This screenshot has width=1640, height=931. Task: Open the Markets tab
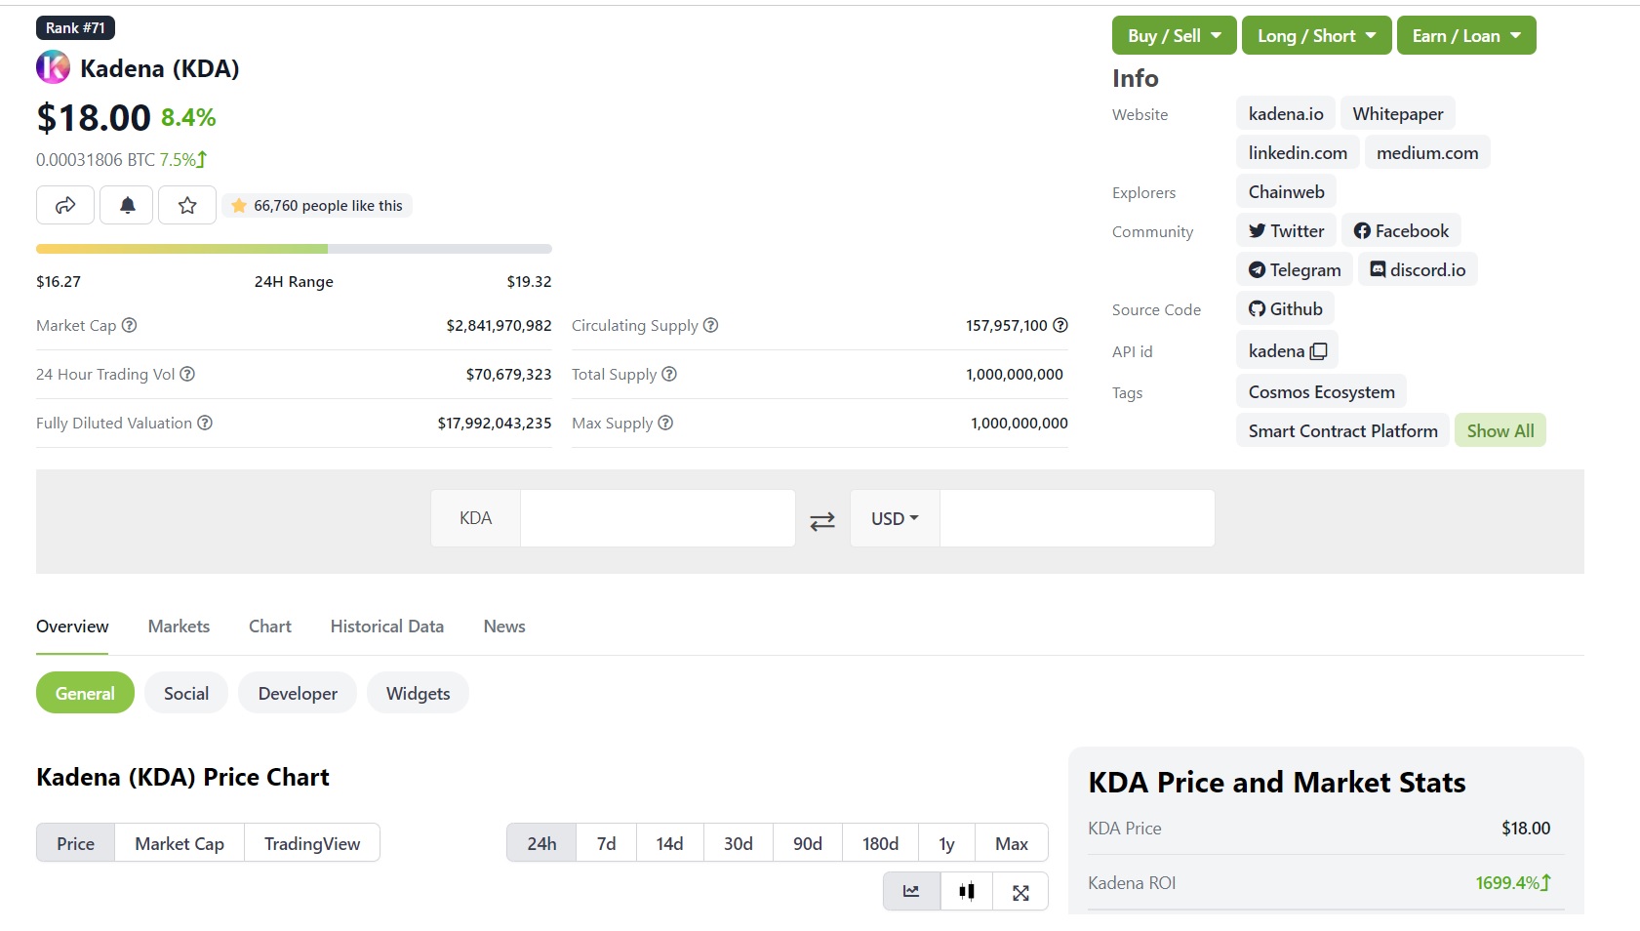pos(179,626)
